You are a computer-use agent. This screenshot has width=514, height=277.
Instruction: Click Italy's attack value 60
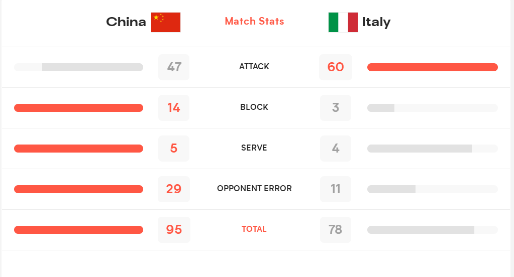coord(335,67)
